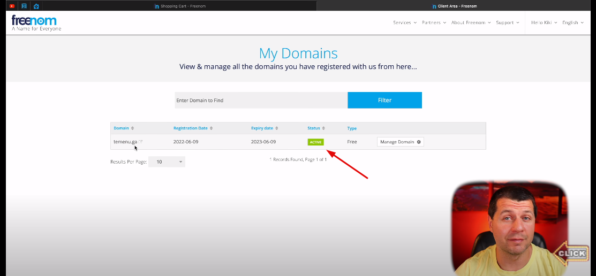Open the About Freenom menu
This screenshot has height=276, width=596.
(x=471, y=23)
